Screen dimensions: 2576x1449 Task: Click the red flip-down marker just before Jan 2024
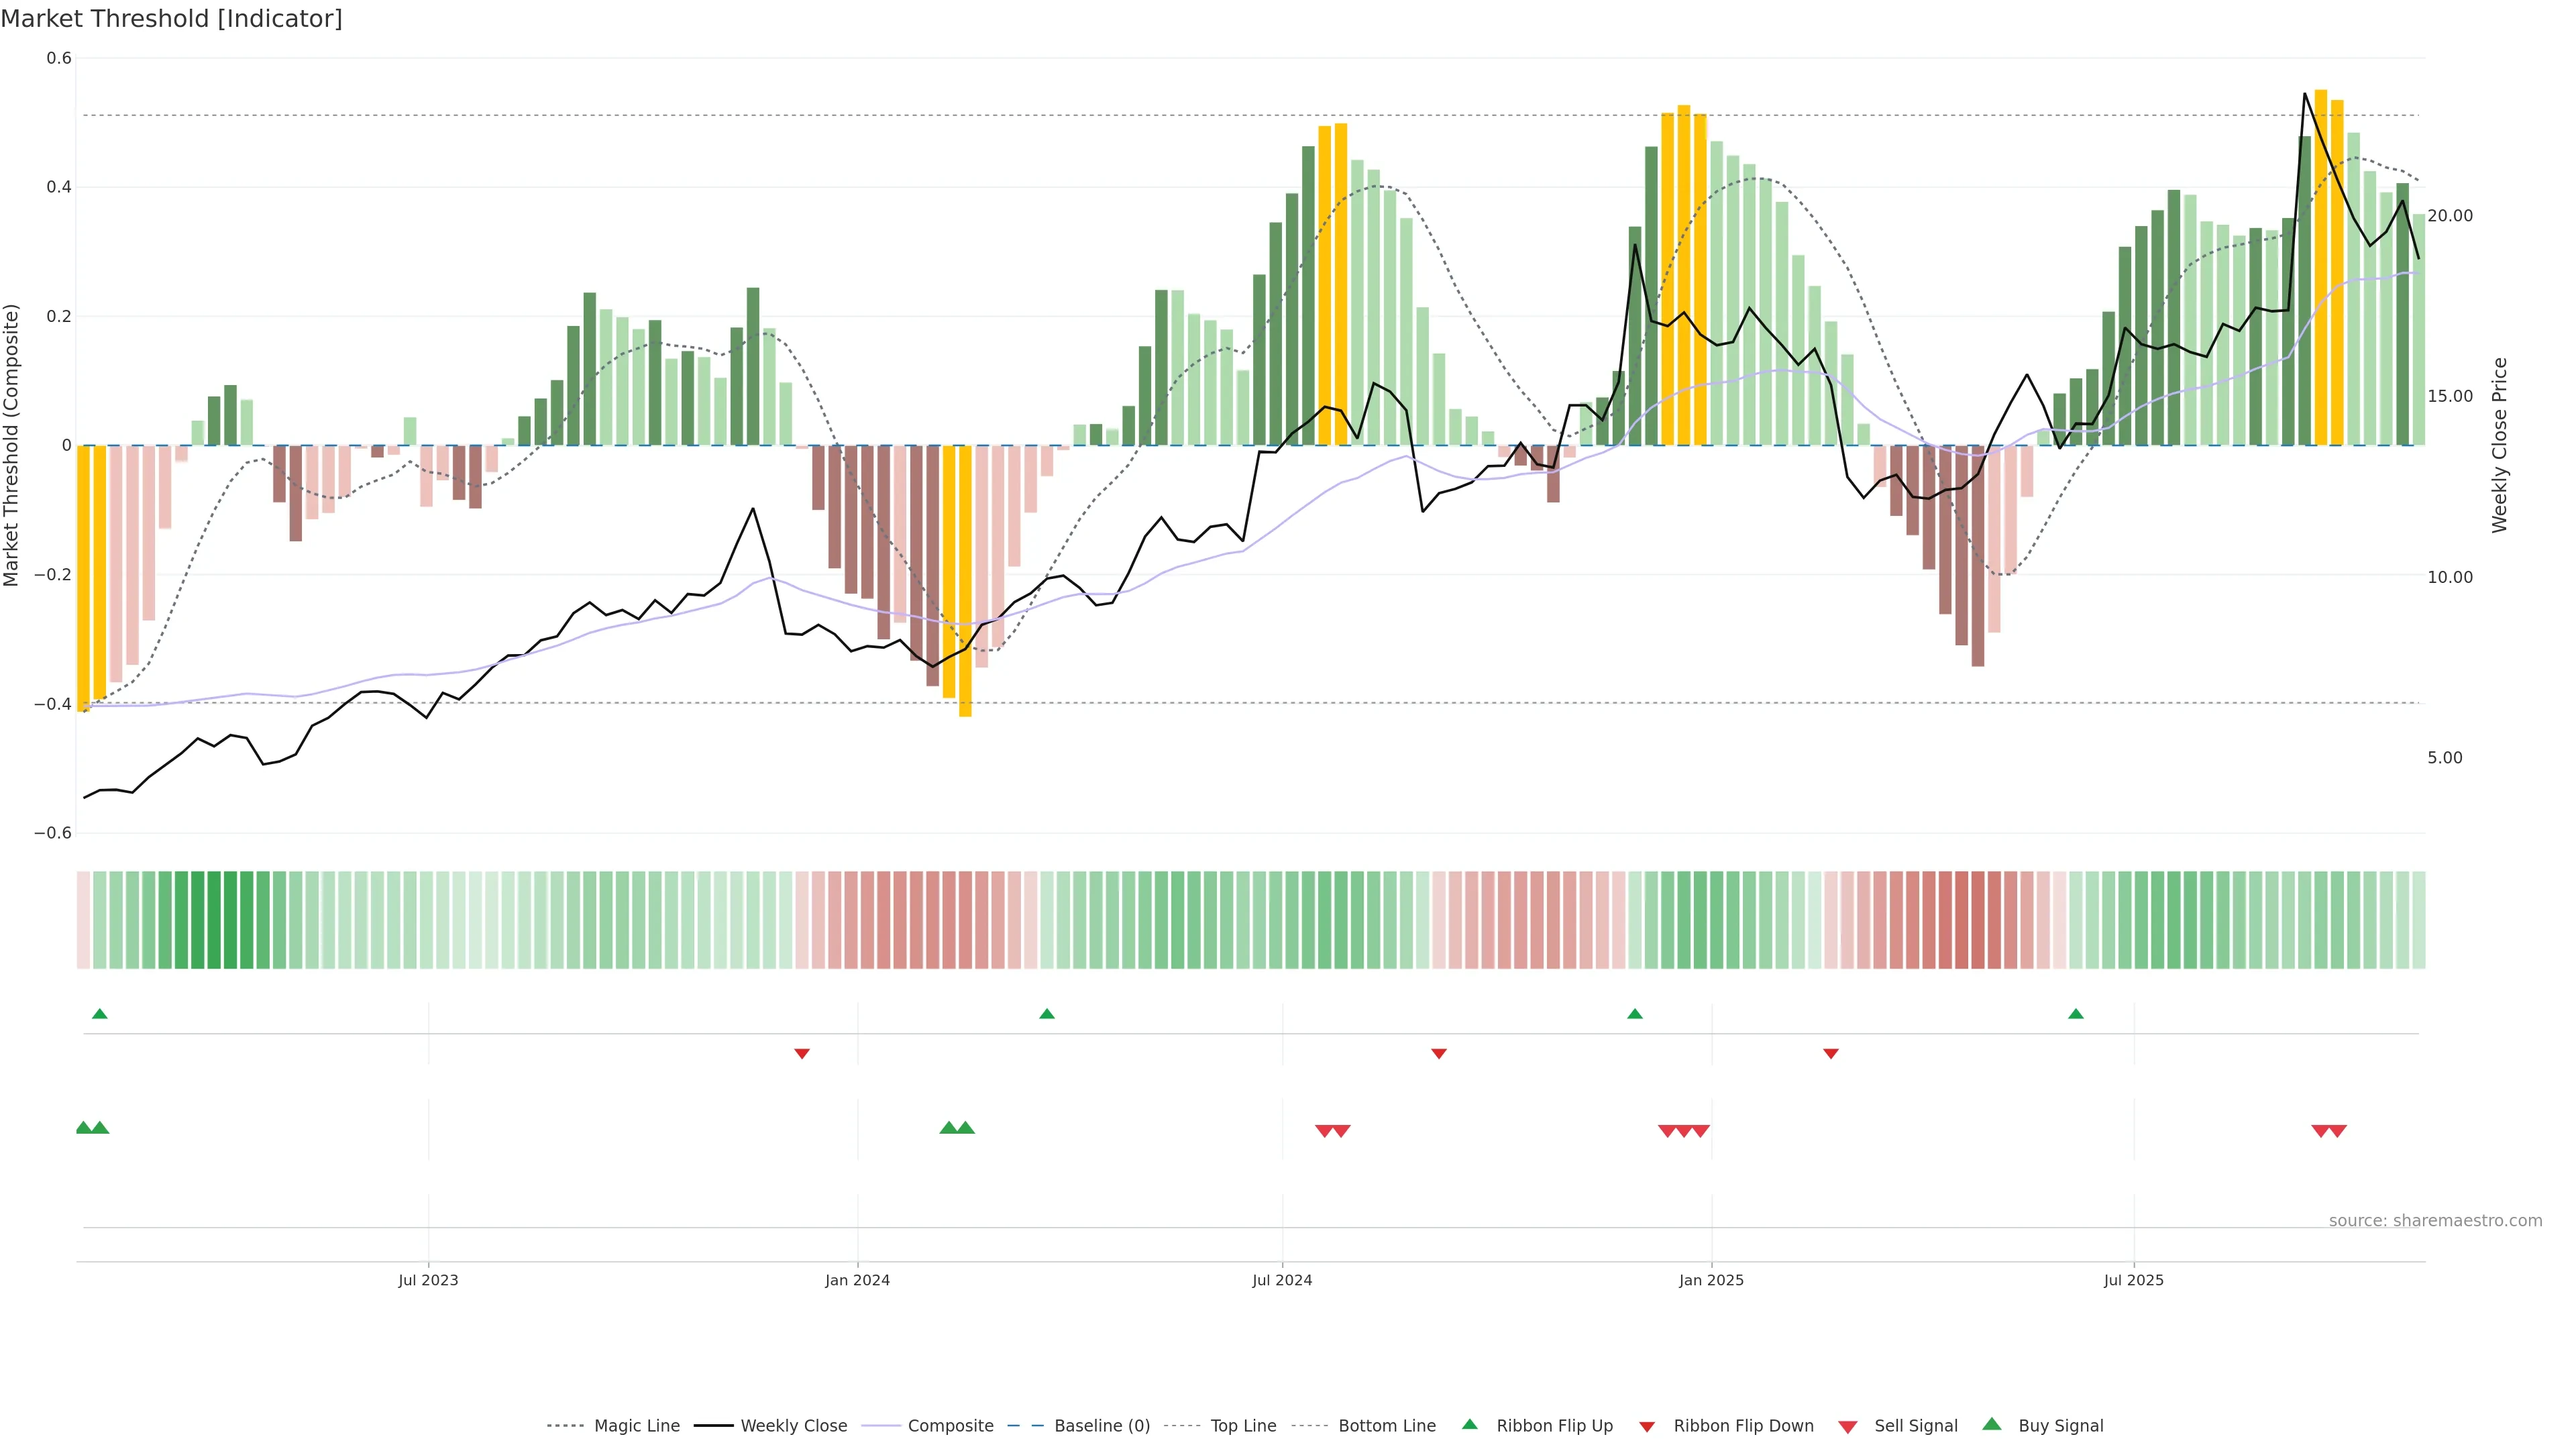(802, 1053)
